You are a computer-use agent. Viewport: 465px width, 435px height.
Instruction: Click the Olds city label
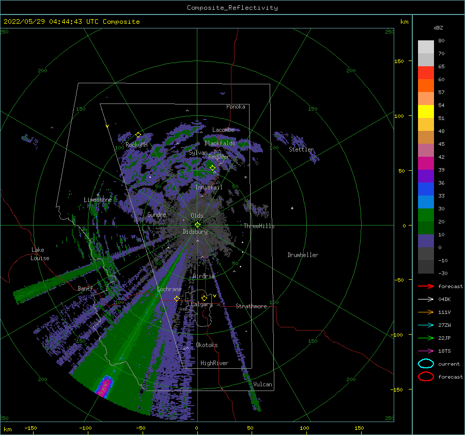(197, 216)
